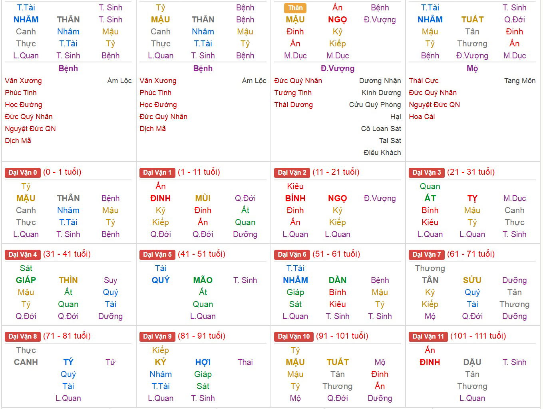This screenshot has width=543, height=409.
Task: Select the Đại Vận 3 badge
Action: click(426, 173)
